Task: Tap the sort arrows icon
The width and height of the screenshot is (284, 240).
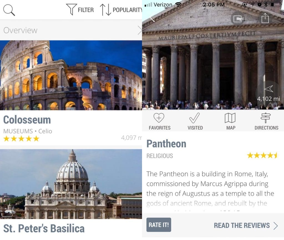Action: [105, 10]
